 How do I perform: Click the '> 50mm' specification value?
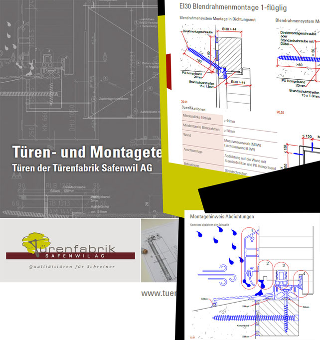pos(229,131)
